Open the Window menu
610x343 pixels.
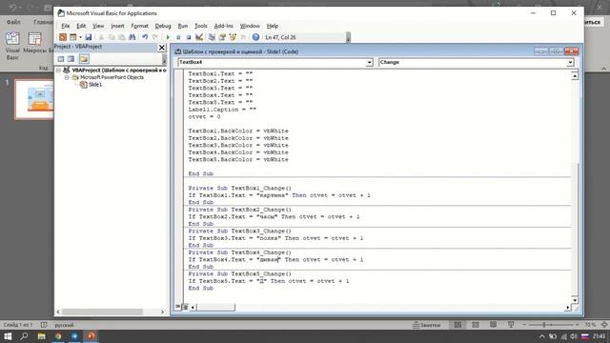click(x=250, y=26)
